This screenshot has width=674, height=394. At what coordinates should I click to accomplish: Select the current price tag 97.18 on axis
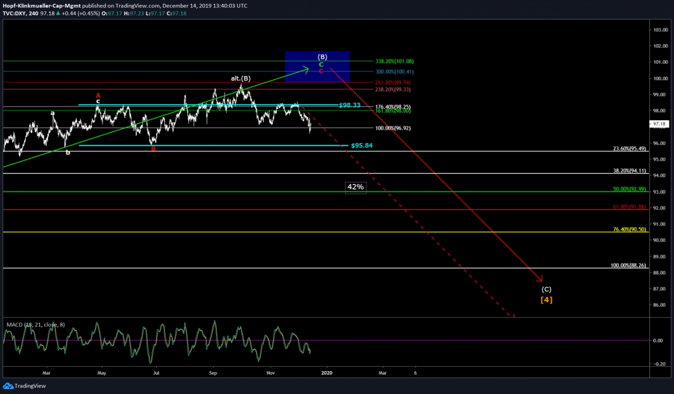coord(659,124)
